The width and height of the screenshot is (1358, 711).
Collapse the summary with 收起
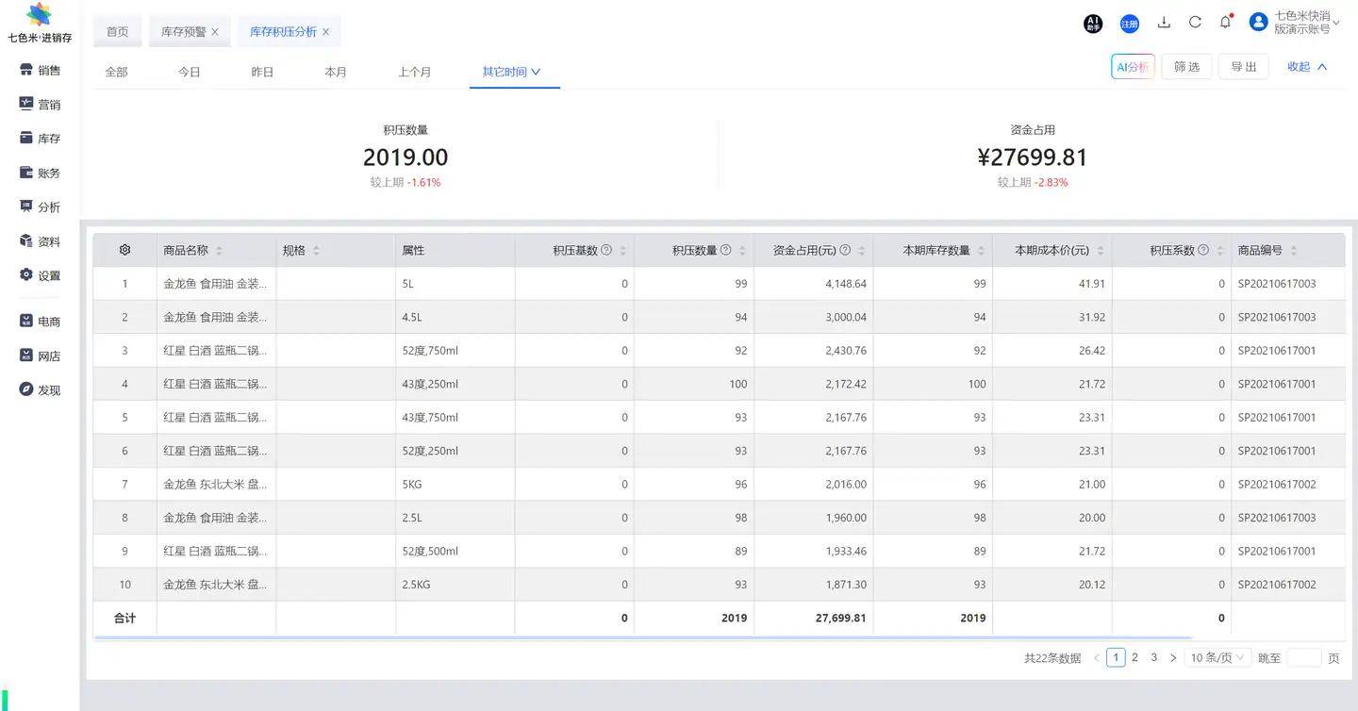pos(1307,67)
